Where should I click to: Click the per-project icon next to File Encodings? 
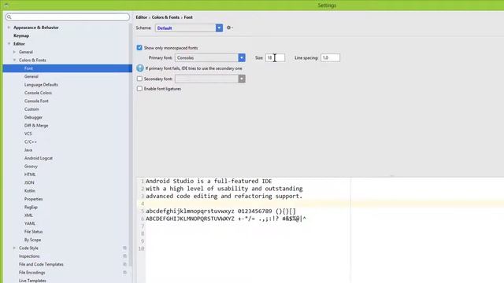(124, 273)
